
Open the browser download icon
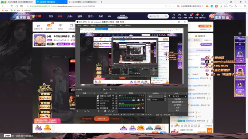221,6
